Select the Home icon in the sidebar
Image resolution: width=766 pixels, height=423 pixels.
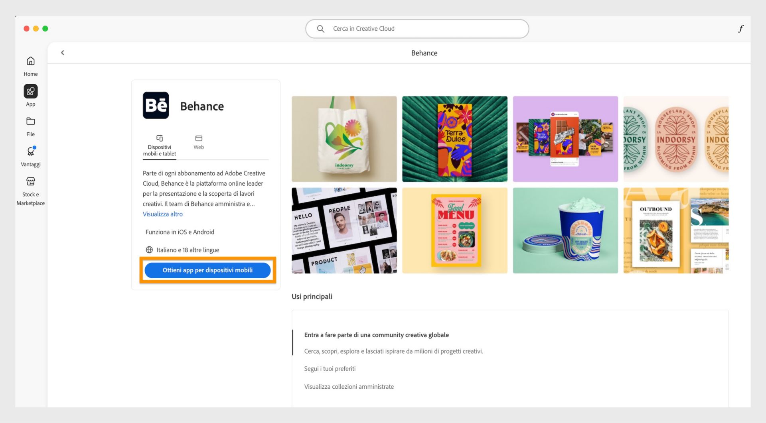click(30, 61)
